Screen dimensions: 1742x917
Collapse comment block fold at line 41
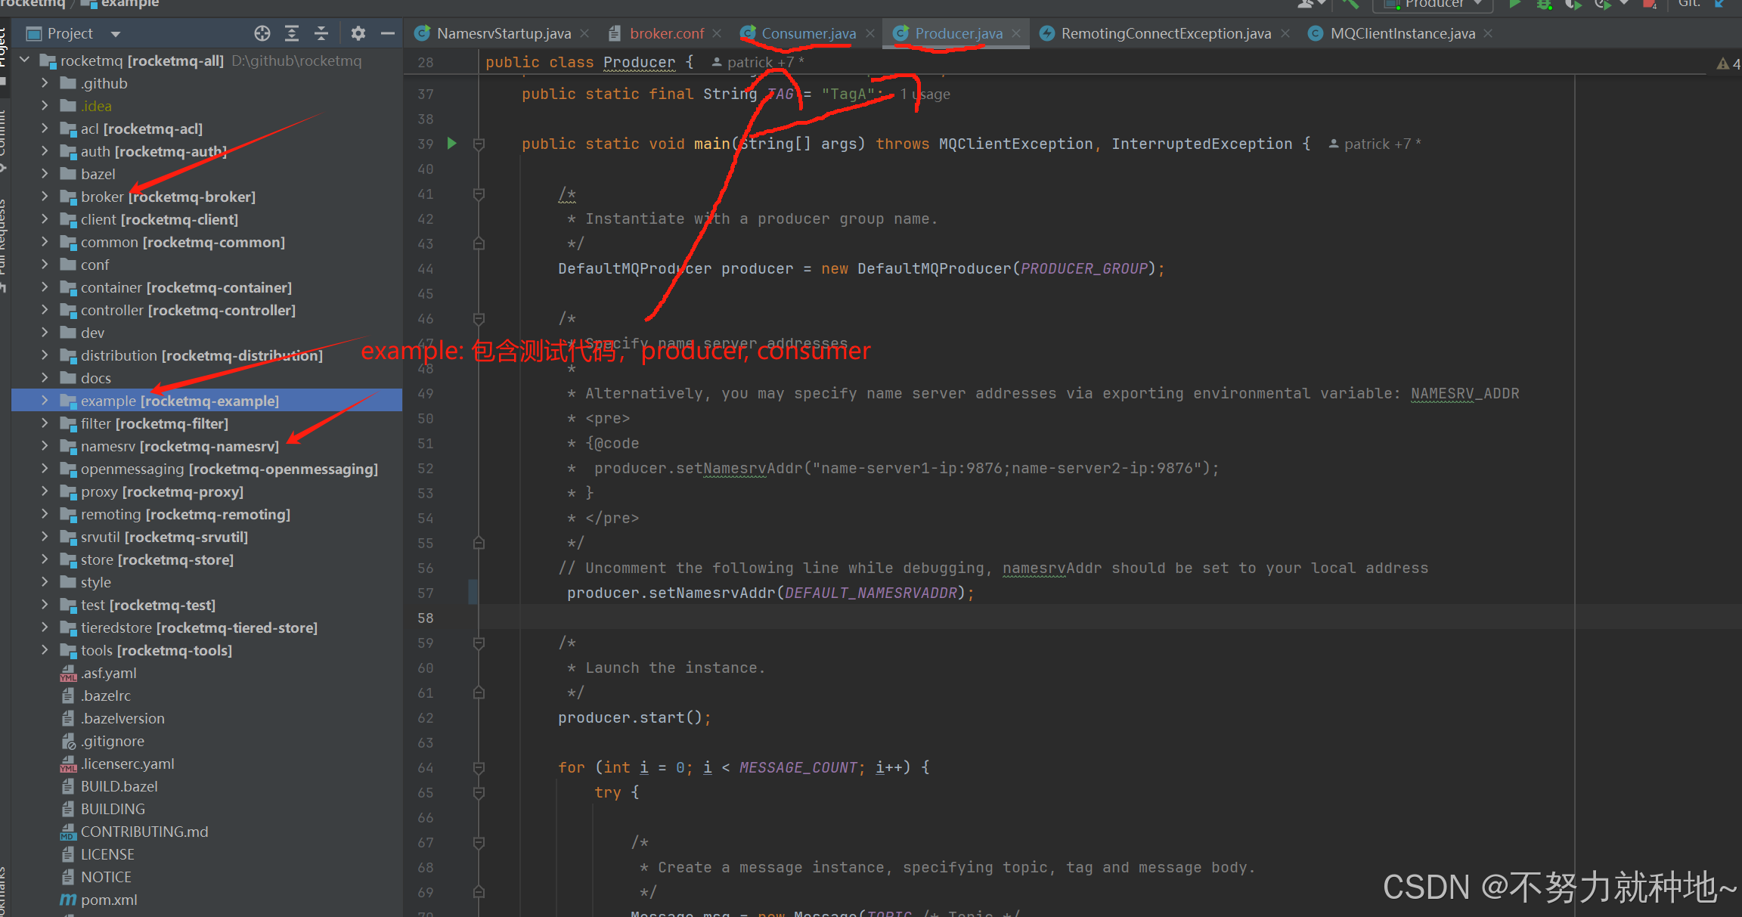[479, 194]
